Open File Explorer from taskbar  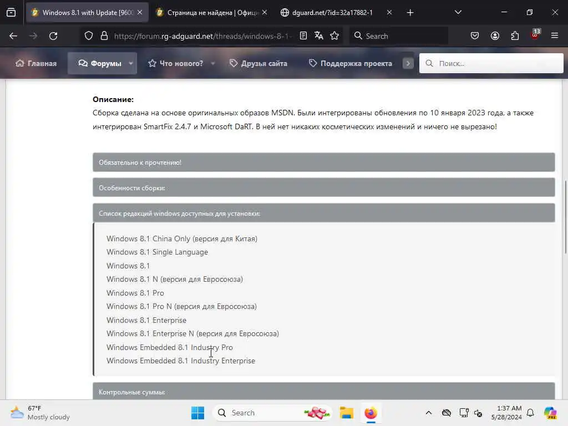tap(346, 413)
